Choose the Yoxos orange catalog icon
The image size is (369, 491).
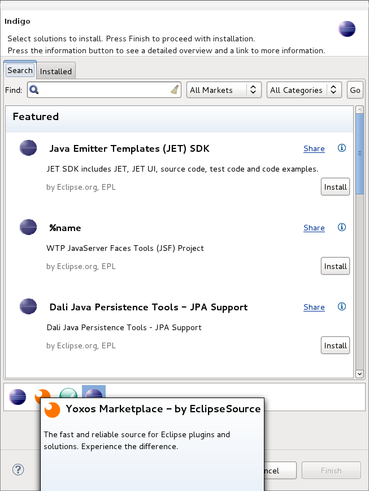point(43,393)
